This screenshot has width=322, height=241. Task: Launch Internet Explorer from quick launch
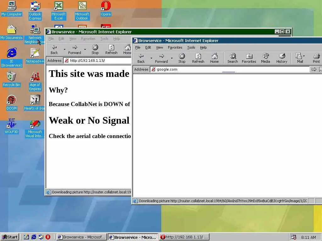point(33,237)
